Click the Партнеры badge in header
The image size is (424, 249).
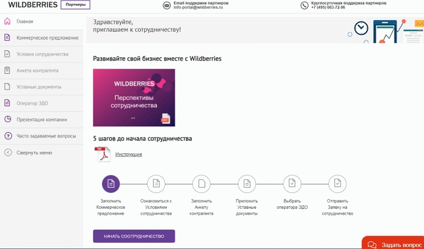[x=75, y=5]
